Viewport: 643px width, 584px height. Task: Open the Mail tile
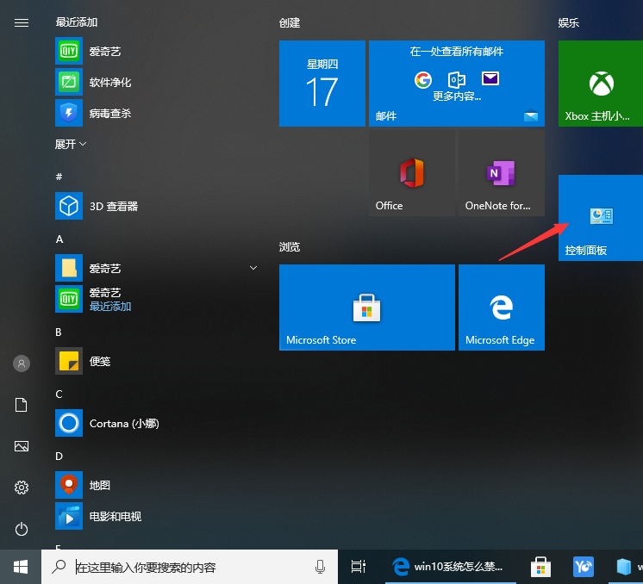456,84
